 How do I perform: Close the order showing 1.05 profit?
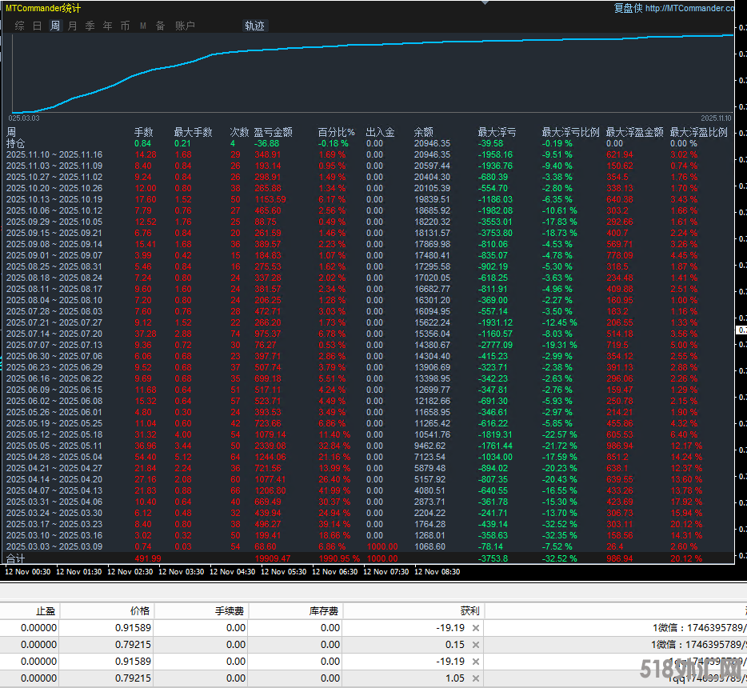point(476,678)
